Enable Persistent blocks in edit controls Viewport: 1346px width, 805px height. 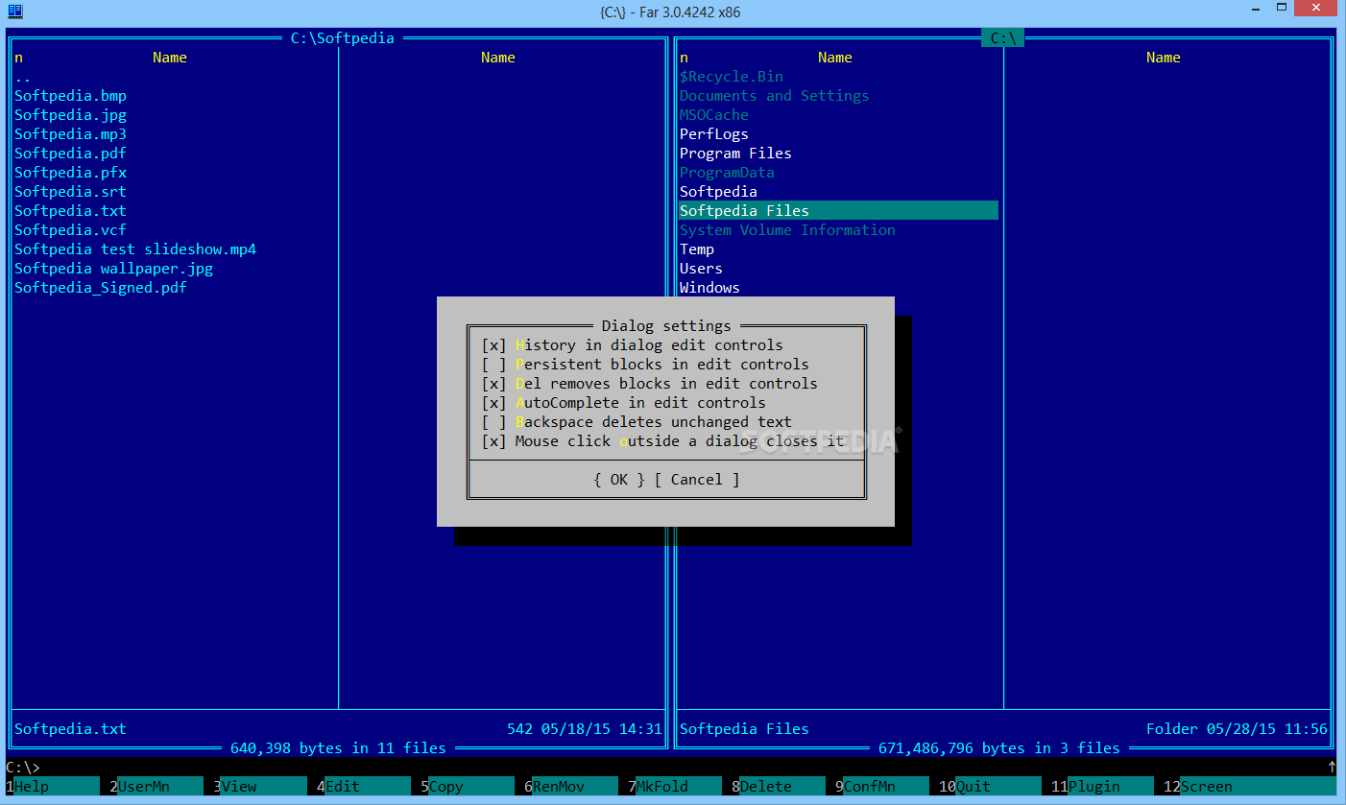point(645,365)
